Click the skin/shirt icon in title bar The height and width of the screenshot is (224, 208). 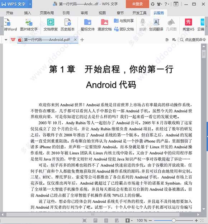coord(159,4)
